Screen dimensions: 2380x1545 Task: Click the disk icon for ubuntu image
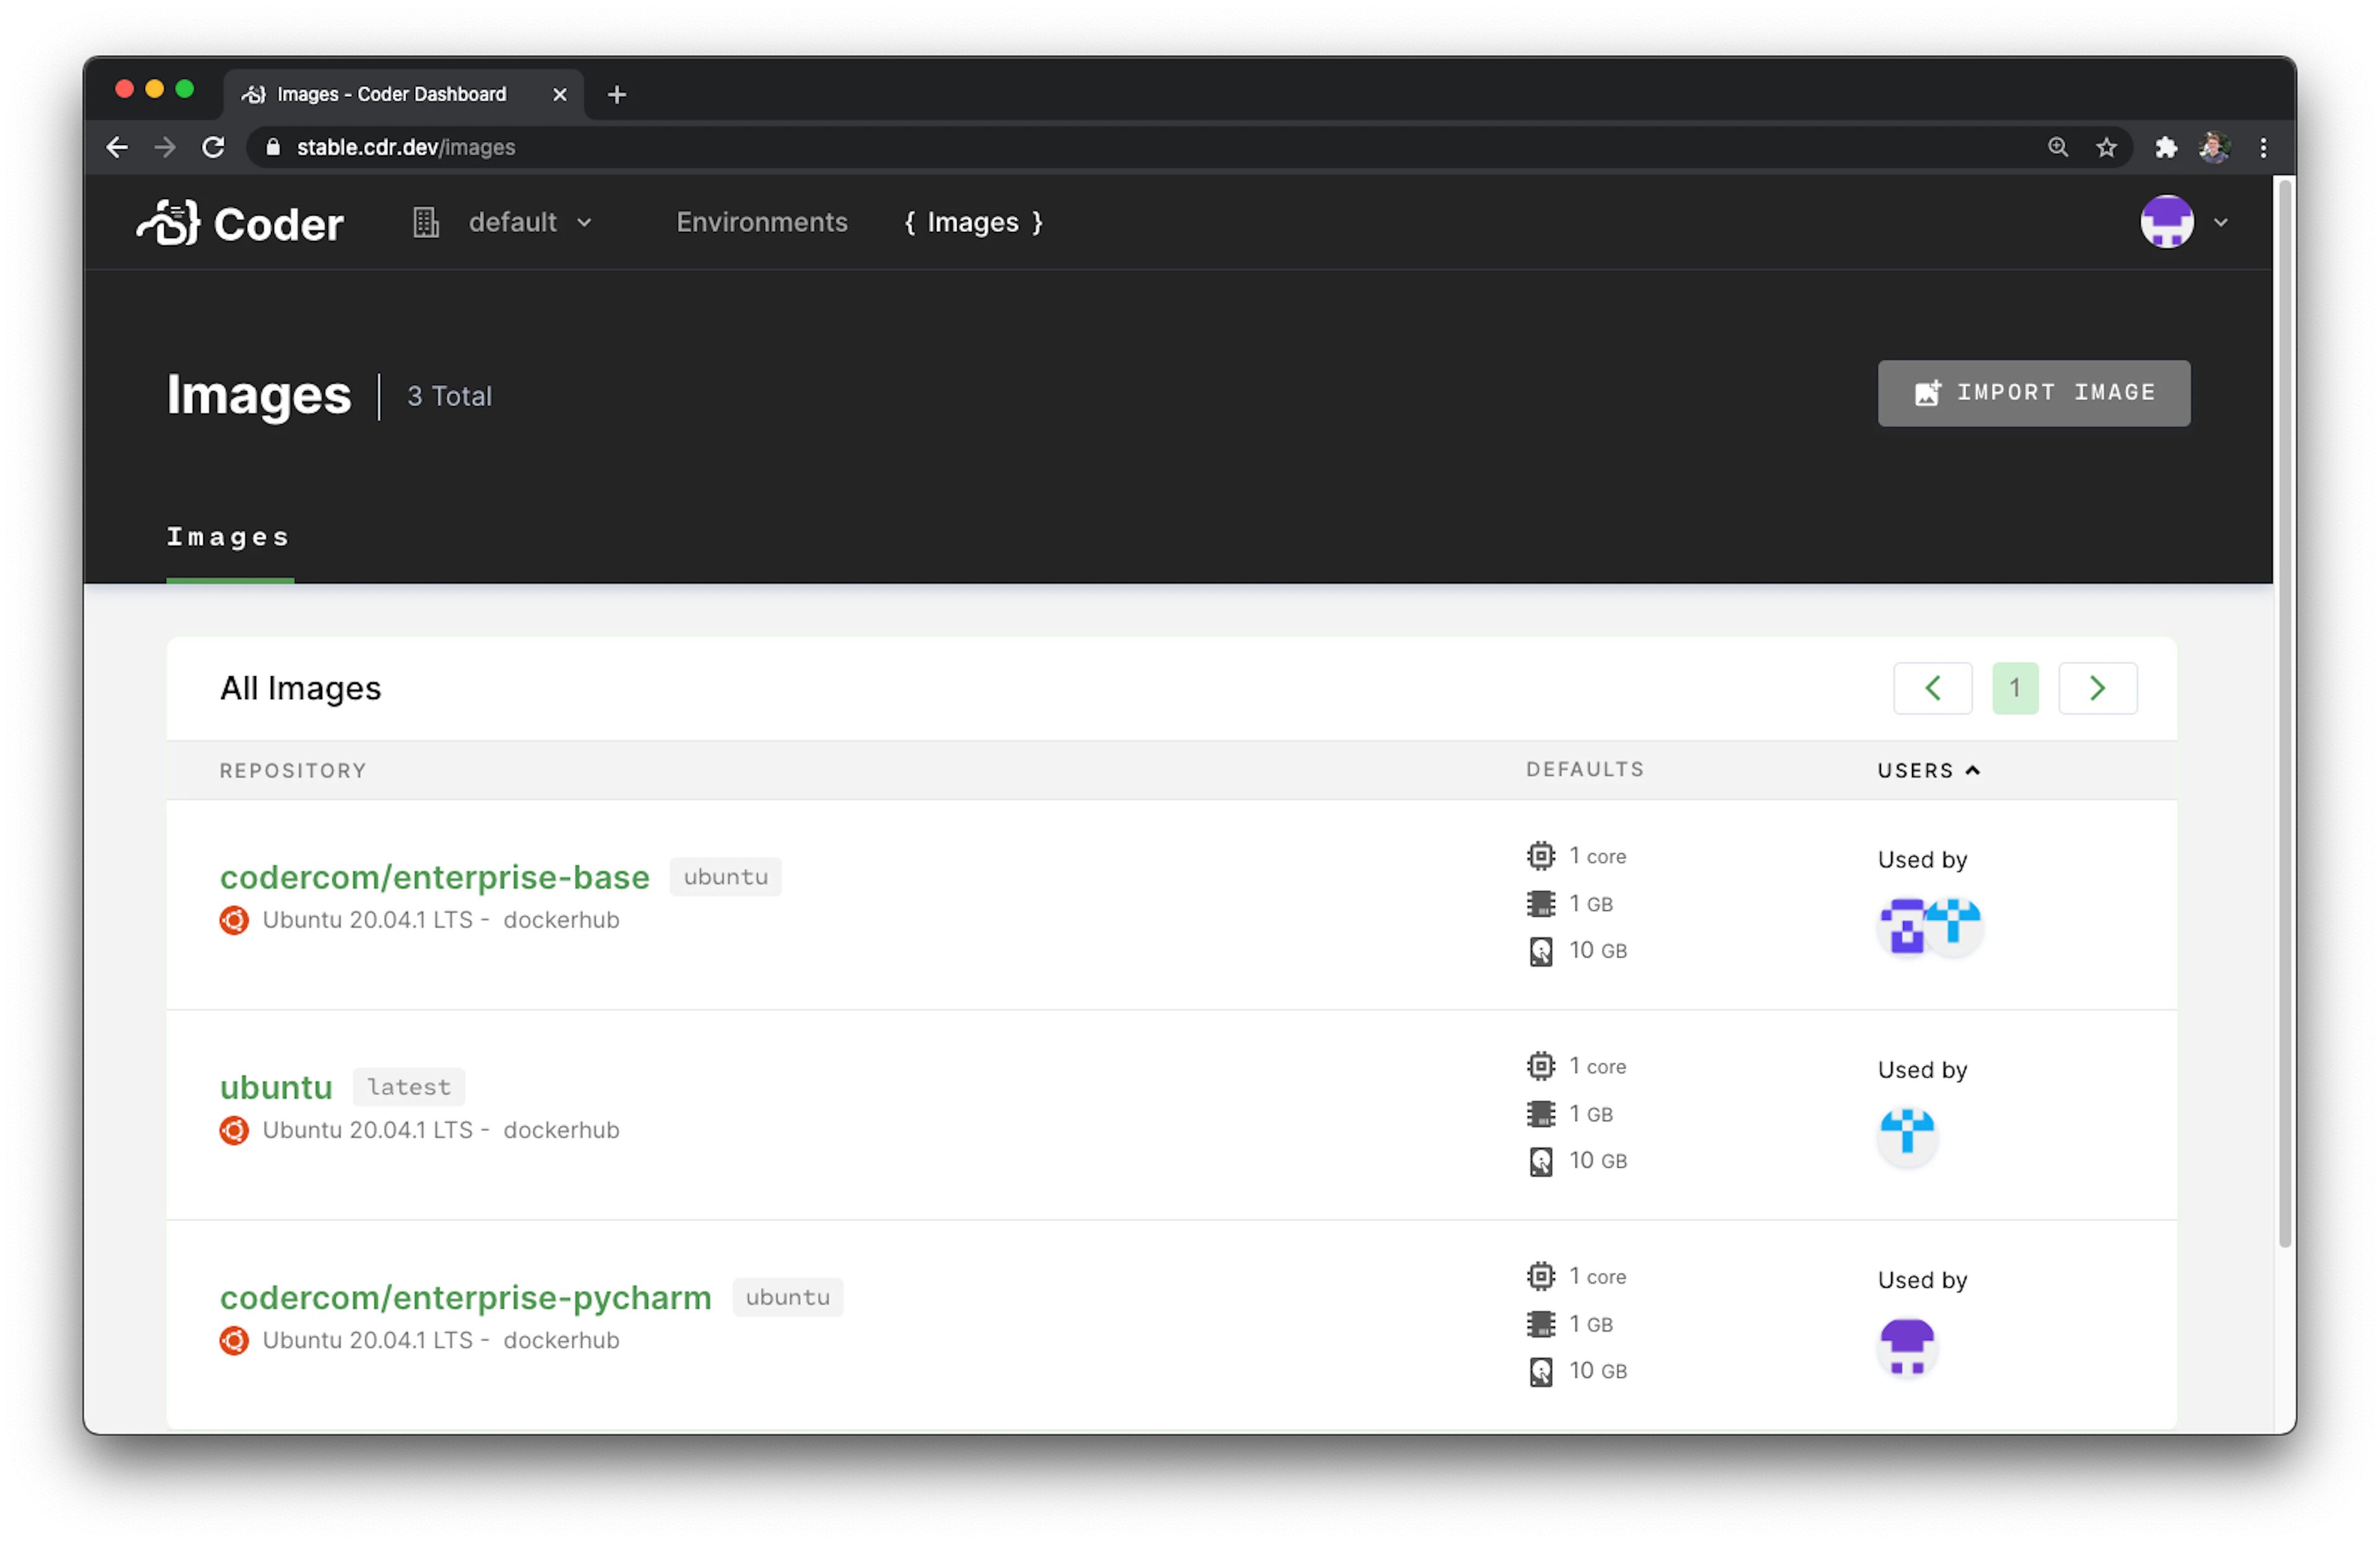(1540, 1161)
